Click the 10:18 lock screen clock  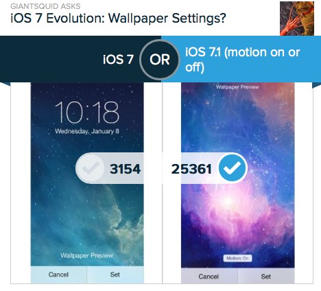pos(87,113)
